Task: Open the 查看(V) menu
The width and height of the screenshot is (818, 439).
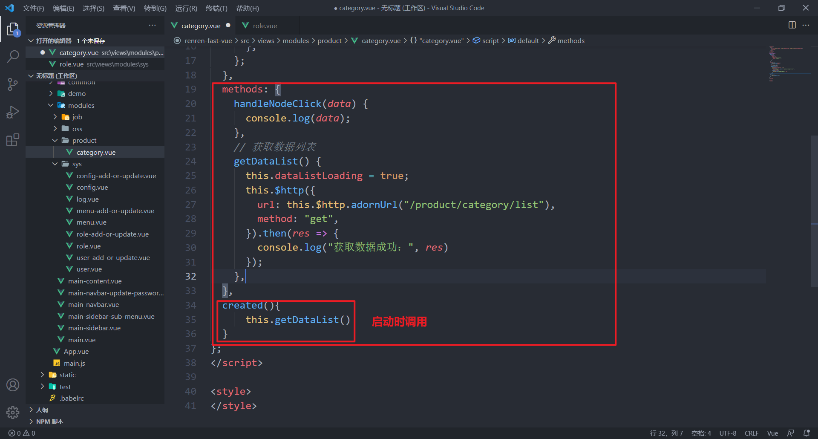Action: tap(124, 8)
